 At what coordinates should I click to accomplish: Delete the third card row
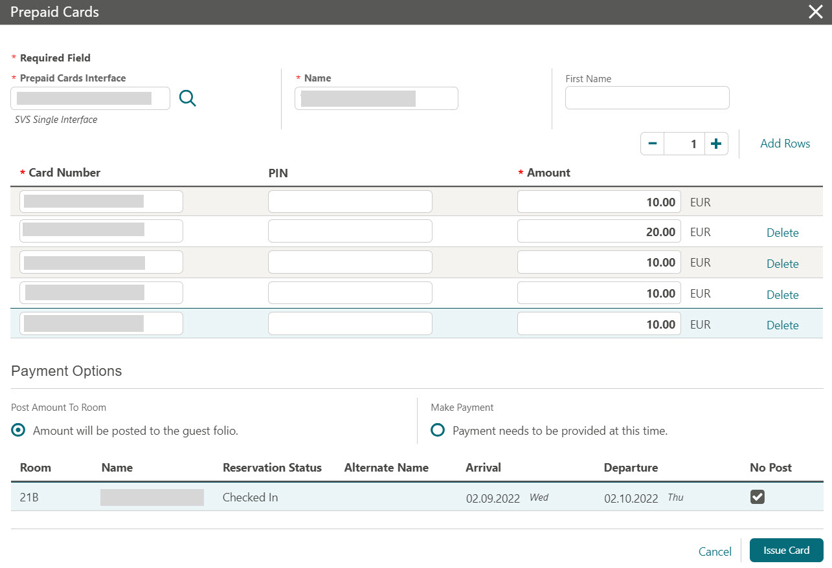(782, 263)
